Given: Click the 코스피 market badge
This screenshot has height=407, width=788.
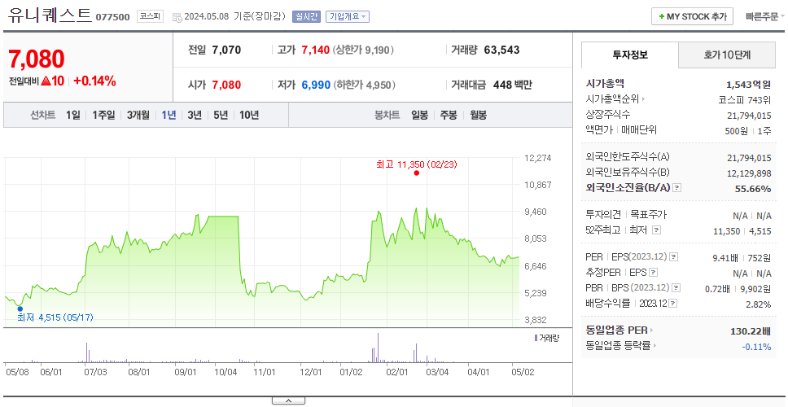Looking at the screenshot, I should click(151, 16).
